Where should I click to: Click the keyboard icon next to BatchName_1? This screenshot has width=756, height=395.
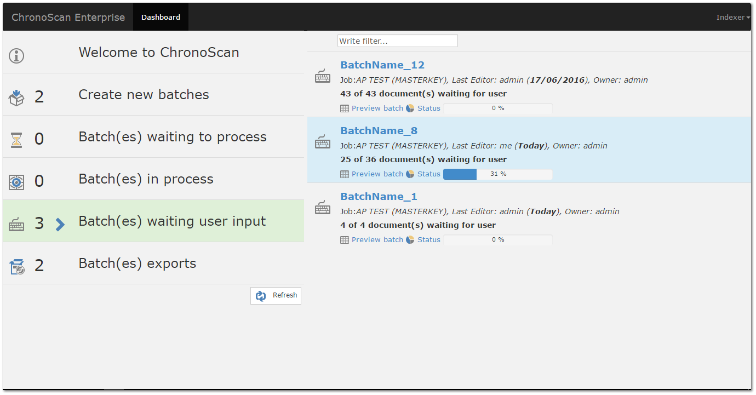323,208
